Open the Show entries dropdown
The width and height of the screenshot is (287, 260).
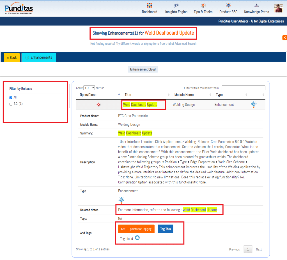(89, 88)
